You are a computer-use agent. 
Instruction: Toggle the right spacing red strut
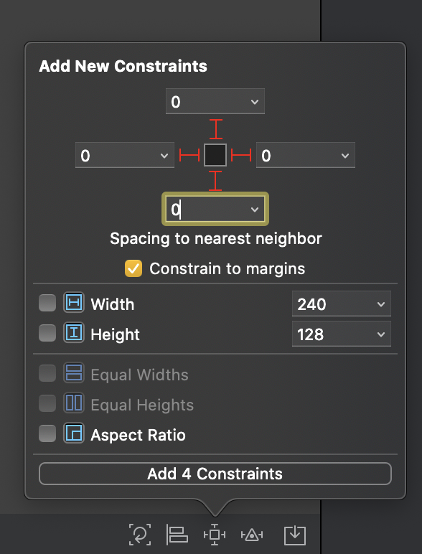(241, 155)
